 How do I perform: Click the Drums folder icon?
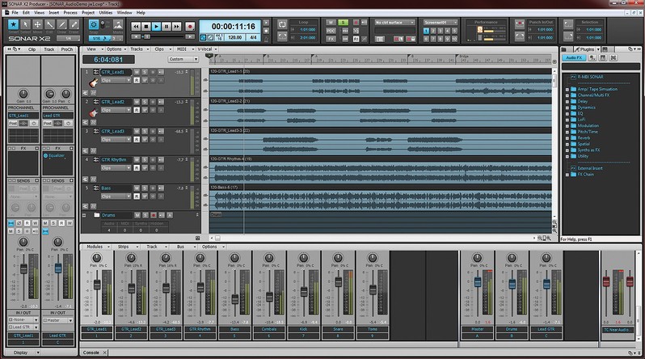(x=97, y=215)
